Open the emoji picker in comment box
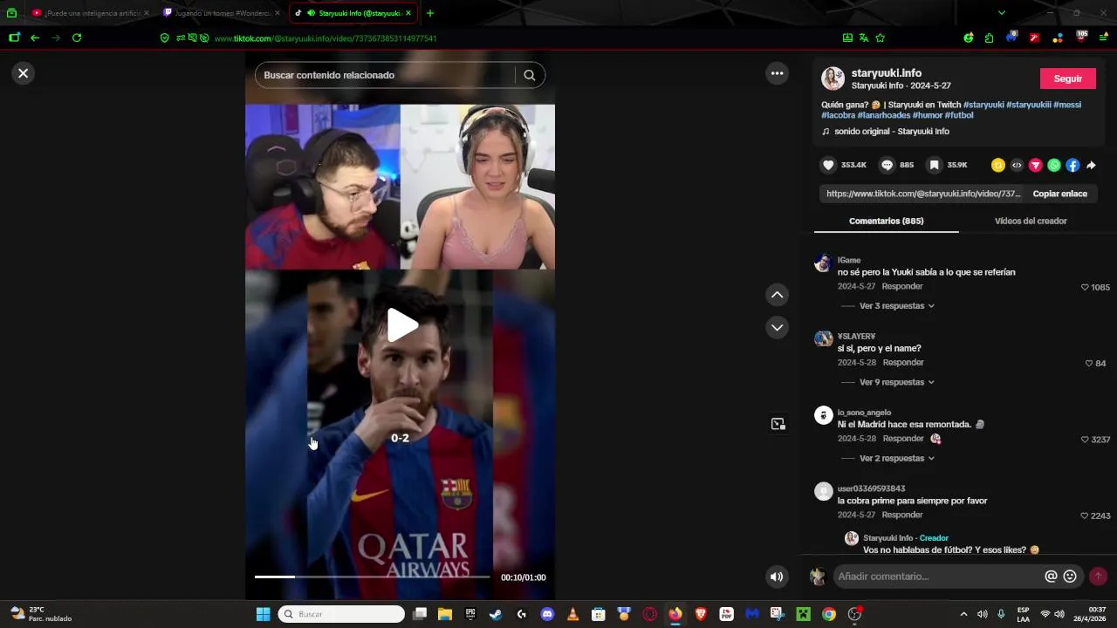The height and width of the screenshot is (628, 1117). pyautogui.click(x=1070, y=577)
